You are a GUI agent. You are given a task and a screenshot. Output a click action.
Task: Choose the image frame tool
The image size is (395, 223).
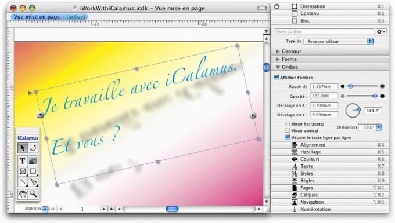tap(33, 160)
